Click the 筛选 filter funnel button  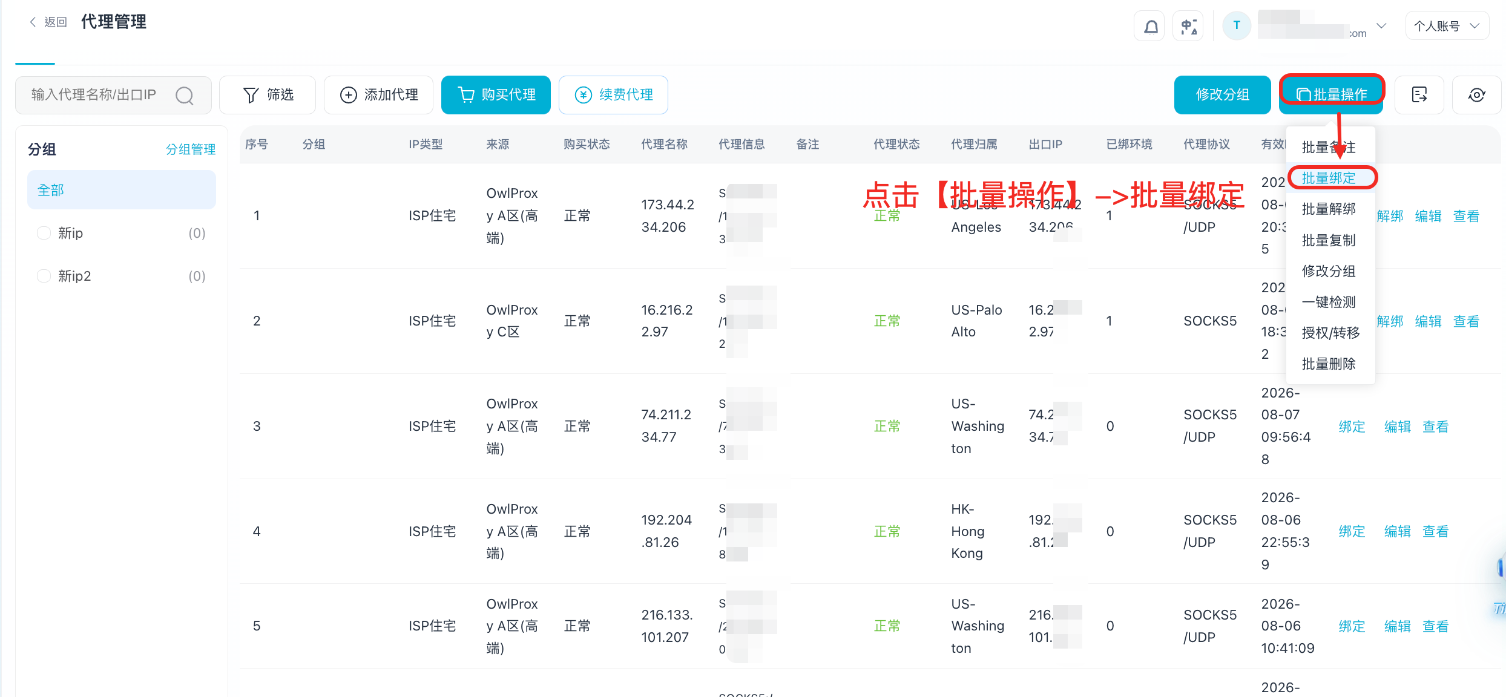(x=268, y=95)
